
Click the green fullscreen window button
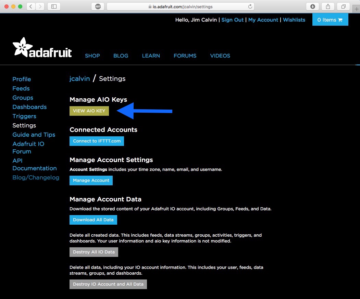[x=20, y=7]
